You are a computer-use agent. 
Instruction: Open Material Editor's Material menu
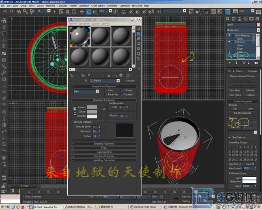[73, 24]
